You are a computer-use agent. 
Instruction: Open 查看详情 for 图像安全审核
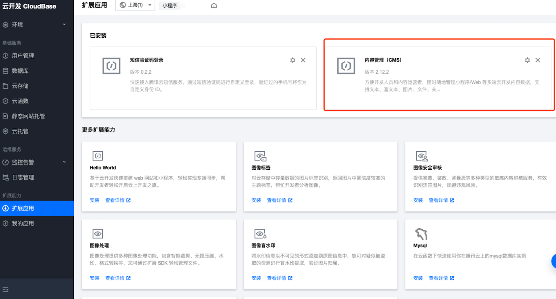[x=442, y=200]
